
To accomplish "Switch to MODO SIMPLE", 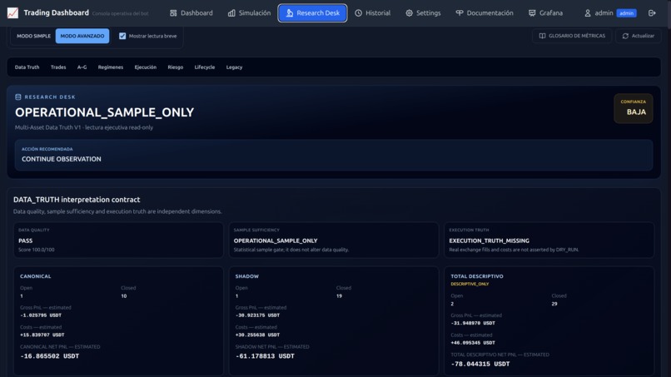I will (33, 36).
